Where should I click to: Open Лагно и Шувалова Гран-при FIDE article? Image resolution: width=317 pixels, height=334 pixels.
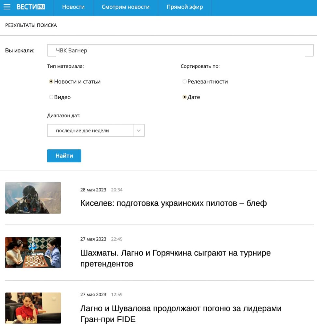point(181,313)
